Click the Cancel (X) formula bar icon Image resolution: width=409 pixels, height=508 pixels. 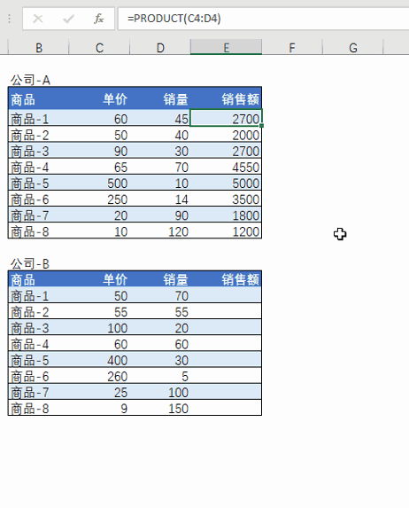38,19
